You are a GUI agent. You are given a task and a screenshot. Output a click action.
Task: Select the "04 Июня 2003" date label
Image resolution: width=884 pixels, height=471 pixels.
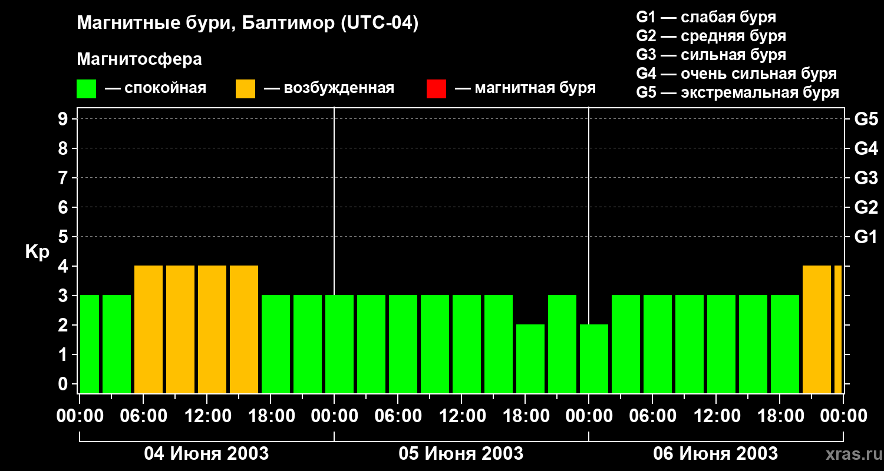206,454
